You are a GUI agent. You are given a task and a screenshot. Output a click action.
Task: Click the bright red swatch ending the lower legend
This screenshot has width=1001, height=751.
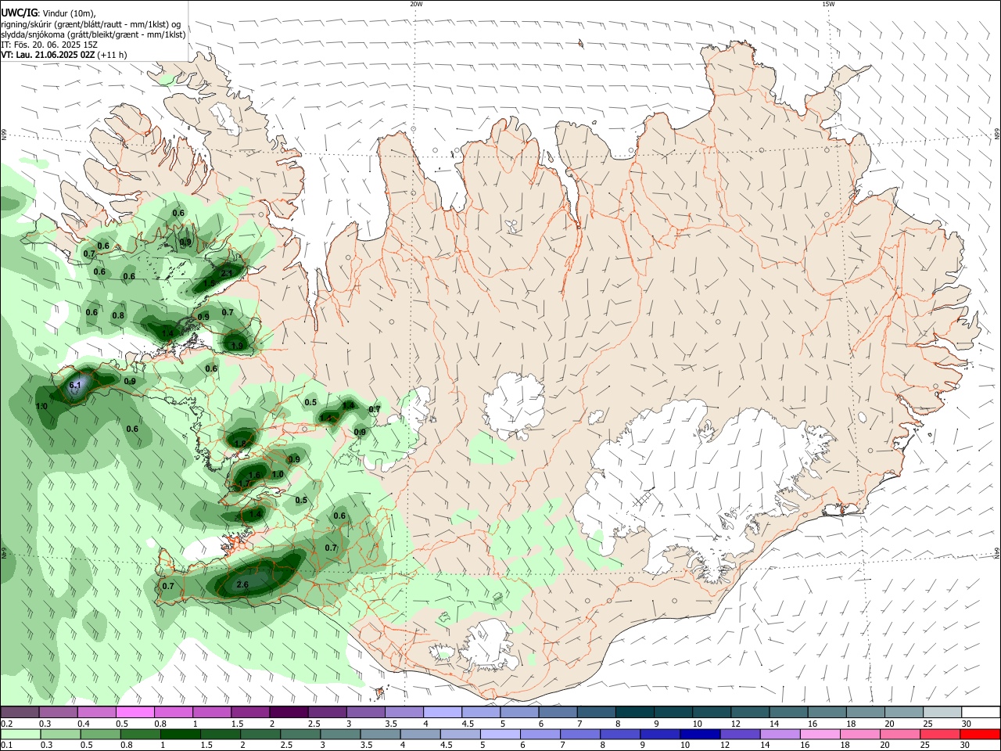980,734
